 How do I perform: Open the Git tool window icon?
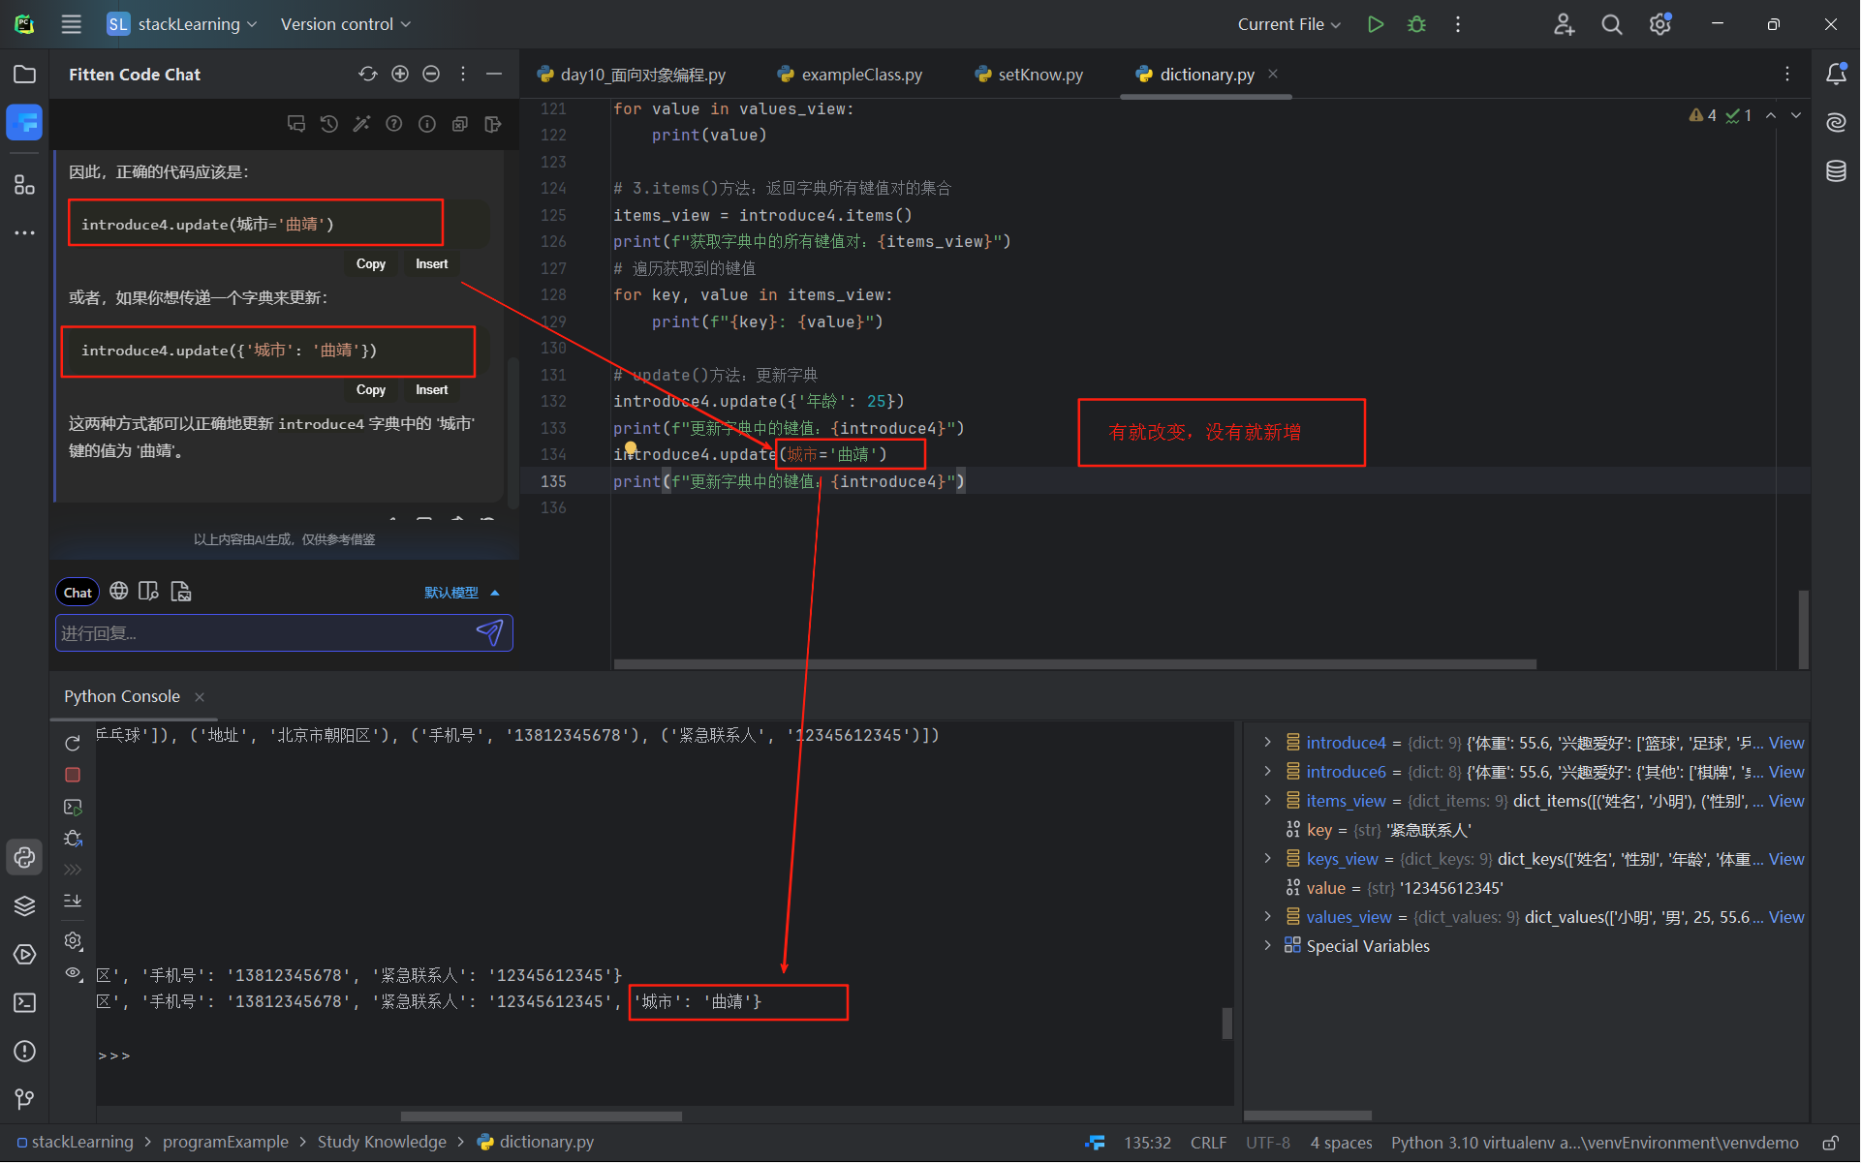click(24, 1099)
